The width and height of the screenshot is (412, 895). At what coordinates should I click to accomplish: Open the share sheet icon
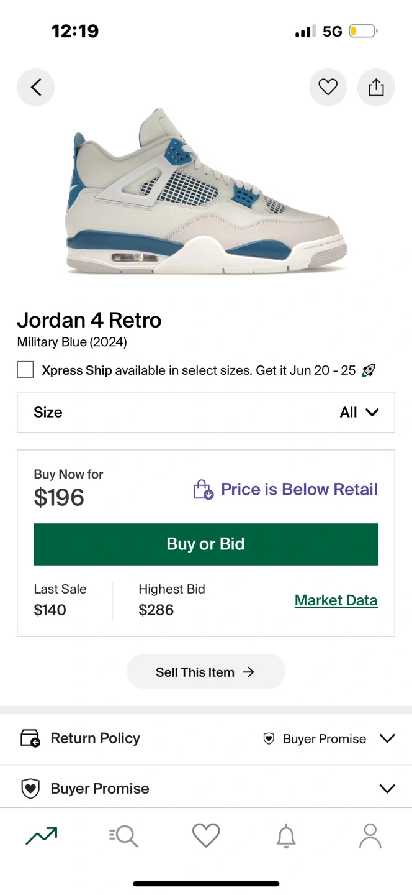376,88
